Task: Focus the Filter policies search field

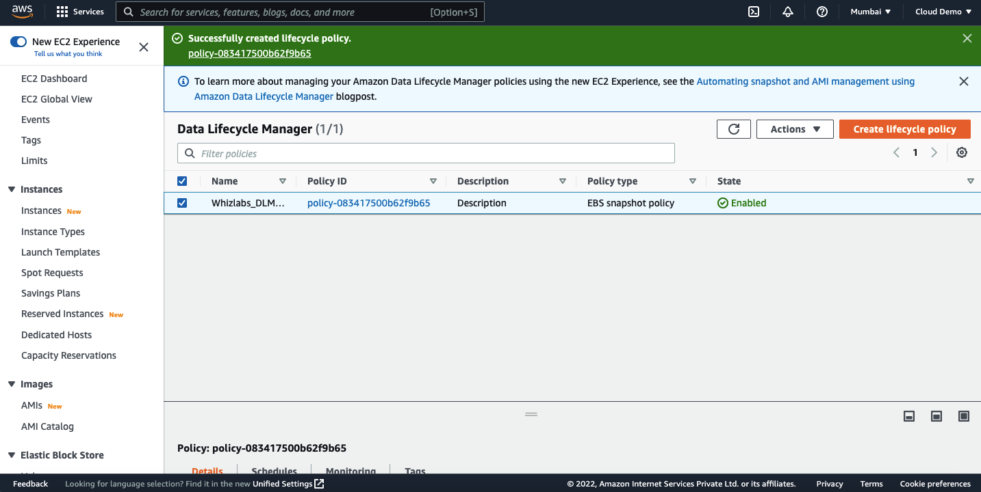Action: coord(426,153)
